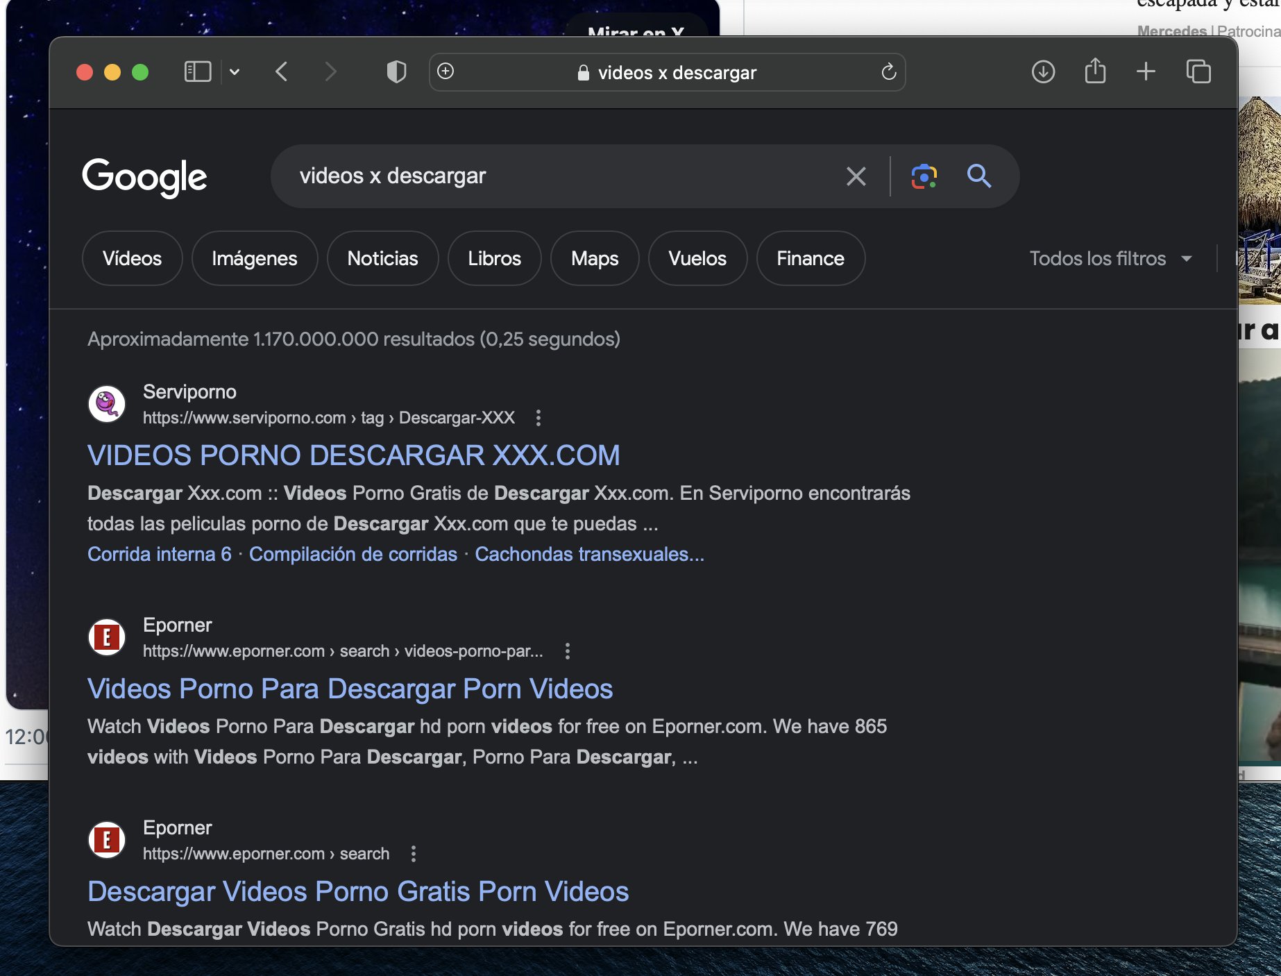
Task: Switch to Libros results tab
Action: 494,258
